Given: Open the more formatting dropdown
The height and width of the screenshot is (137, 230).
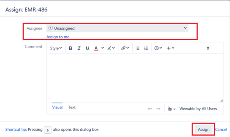Looking at the screenshot, I should 111,48.
